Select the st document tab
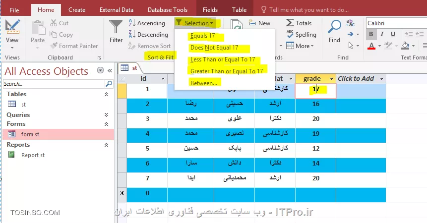 [x=129, y=68]
